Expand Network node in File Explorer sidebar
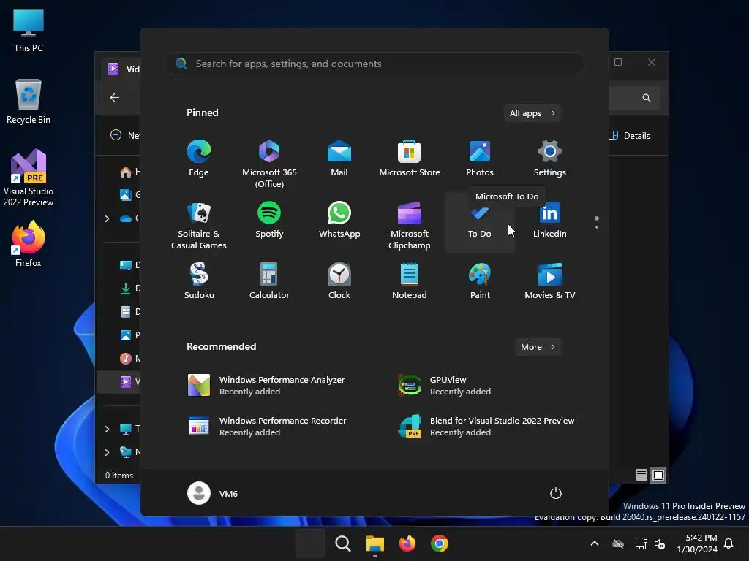 107,452
